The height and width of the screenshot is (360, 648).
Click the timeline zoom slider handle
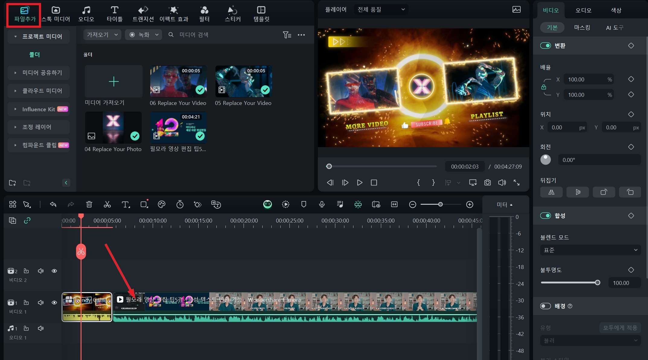[x=440, y=204]
